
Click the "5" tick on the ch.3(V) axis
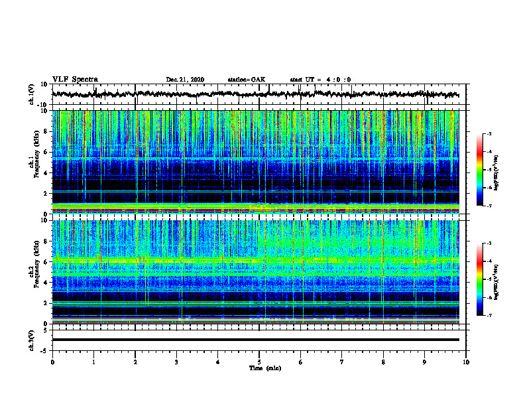click(46, 330)
